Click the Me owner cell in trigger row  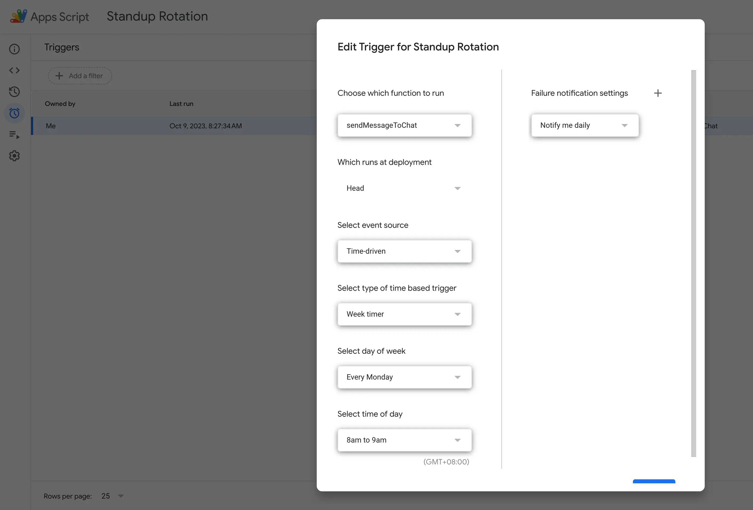tap(50, 126)
